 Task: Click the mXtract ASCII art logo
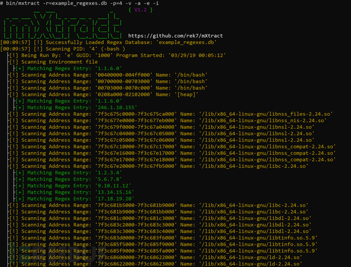(x=62, y=24)
